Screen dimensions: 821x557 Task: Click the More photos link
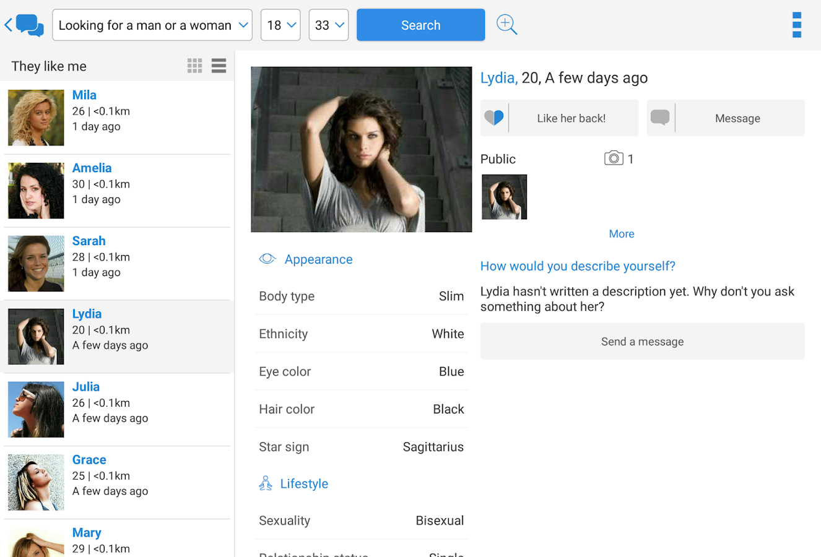click(622, 234)
